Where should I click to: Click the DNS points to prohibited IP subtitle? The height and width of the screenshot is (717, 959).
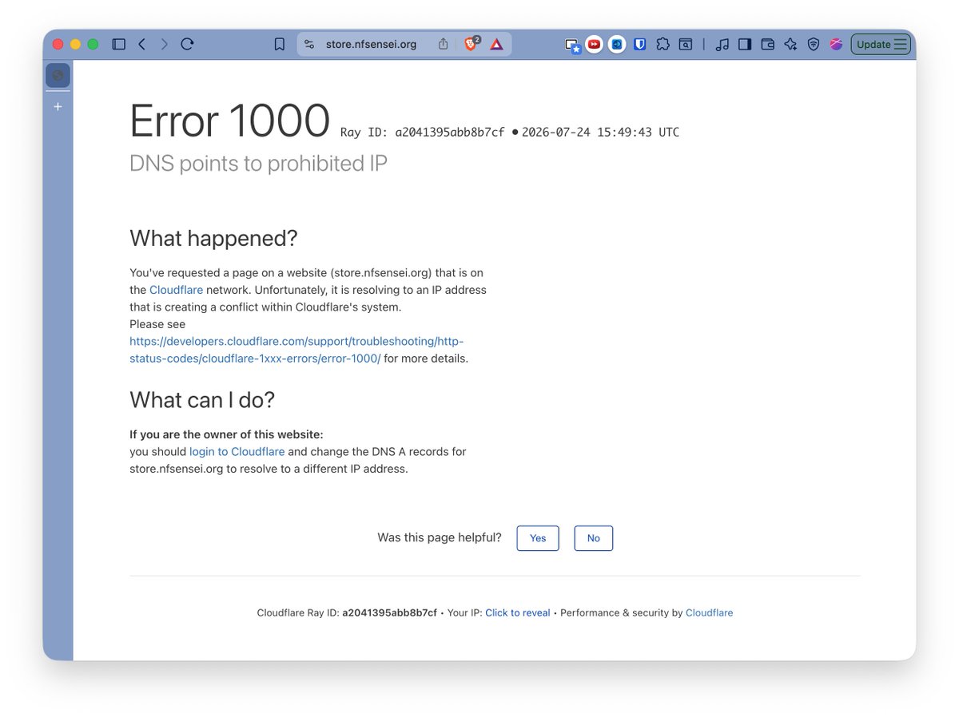click(x=258, y=163)
